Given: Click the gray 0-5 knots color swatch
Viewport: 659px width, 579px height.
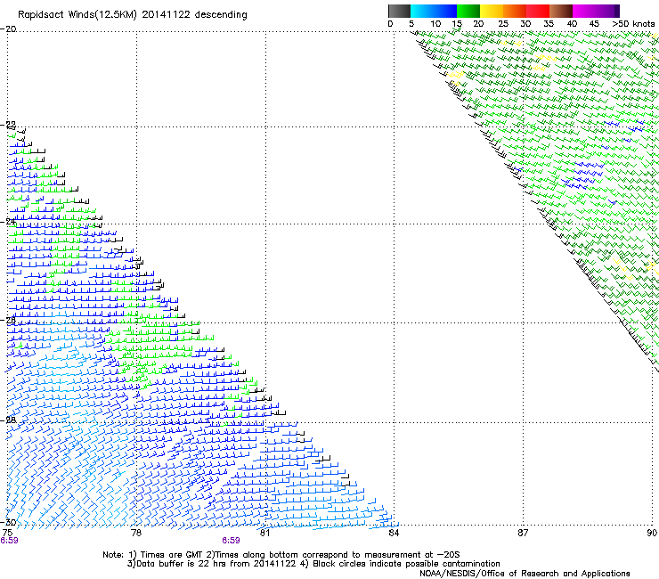Looking at the screenshot, I should (x=399, y=11).
